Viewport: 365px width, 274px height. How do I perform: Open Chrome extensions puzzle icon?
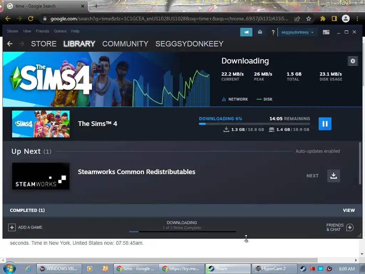click(x=323, y=19)
